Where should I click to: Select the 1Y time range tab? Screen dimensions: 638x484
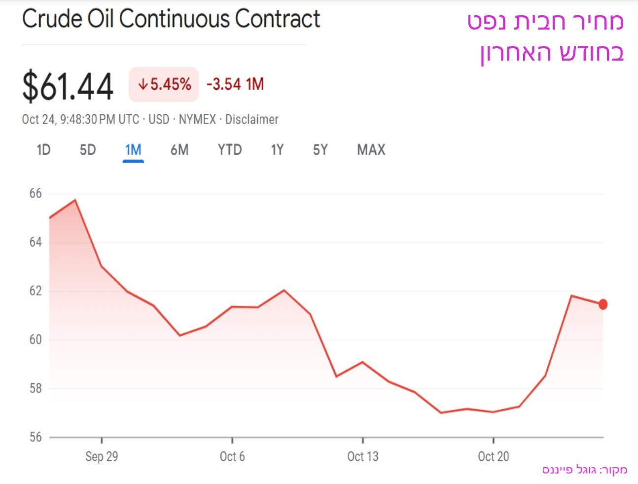[277, 150]
